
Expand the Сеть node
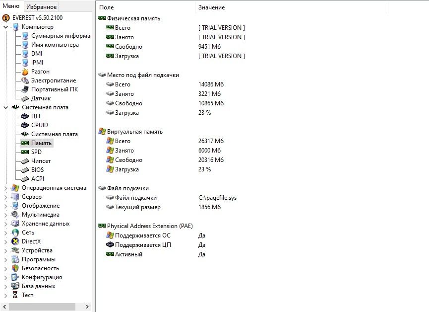pos(5,233)
